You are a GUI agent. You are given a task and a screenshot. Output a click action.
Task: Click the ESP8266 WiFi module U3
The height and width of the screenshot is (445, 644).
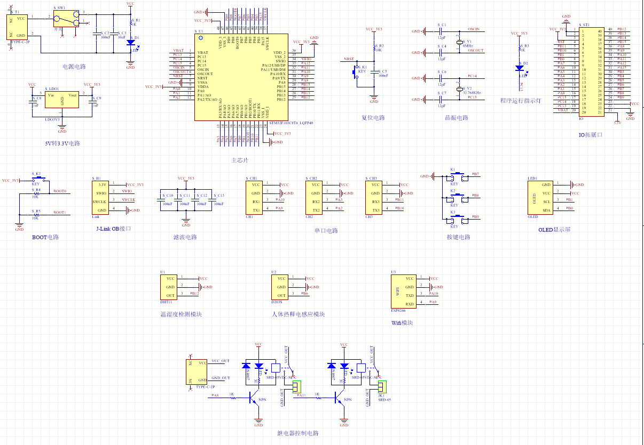point(402,291)
